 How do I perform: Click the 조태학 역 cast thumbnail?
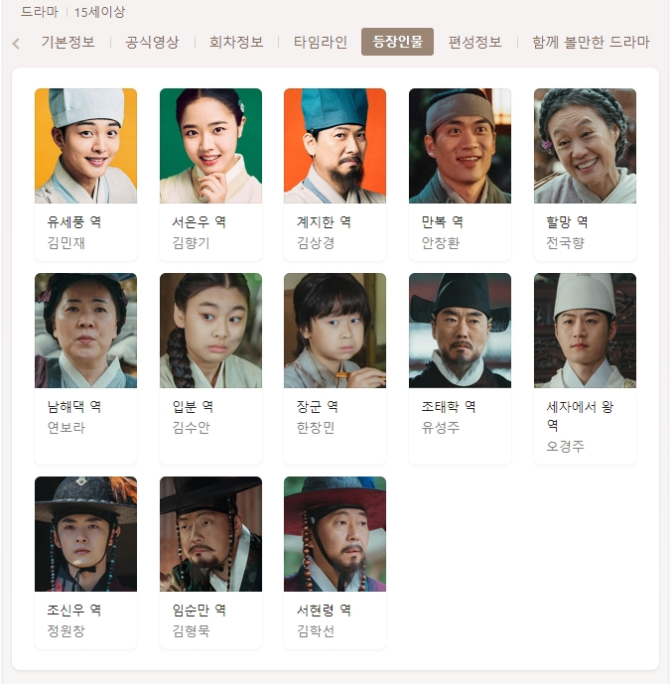[x=460, y=331]
